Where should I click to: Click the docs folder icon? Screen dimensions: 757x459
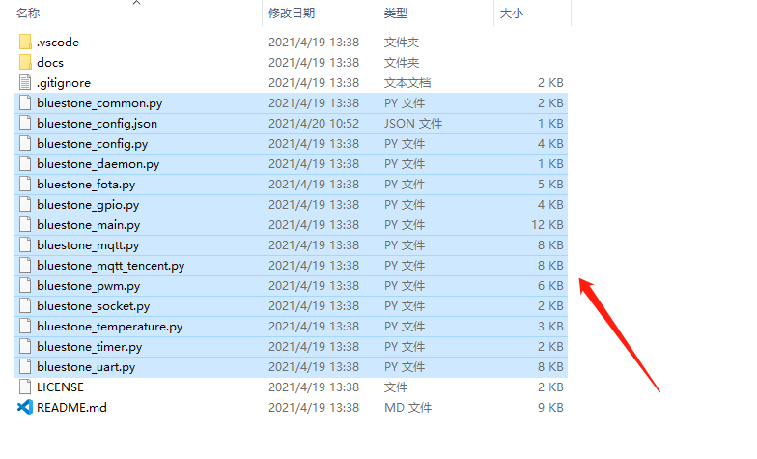[25, 62]
